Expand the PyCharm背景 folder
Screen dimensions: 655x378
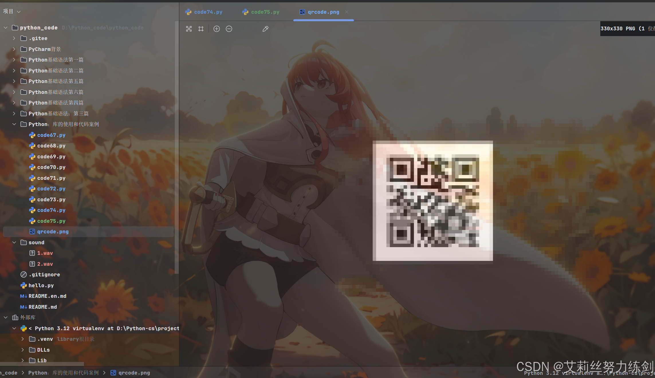(14, 49)
